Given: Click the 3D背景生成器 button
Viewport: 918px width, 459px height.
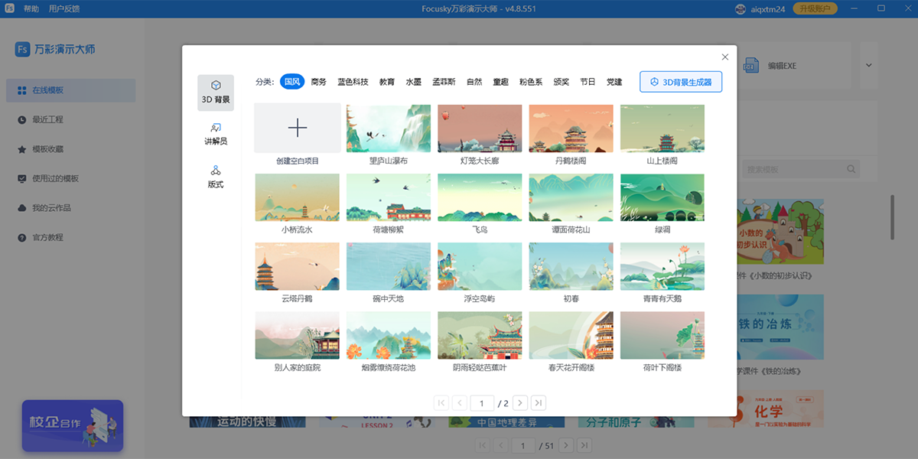Looking at the screenshot, I should click(x=680, y=81).
